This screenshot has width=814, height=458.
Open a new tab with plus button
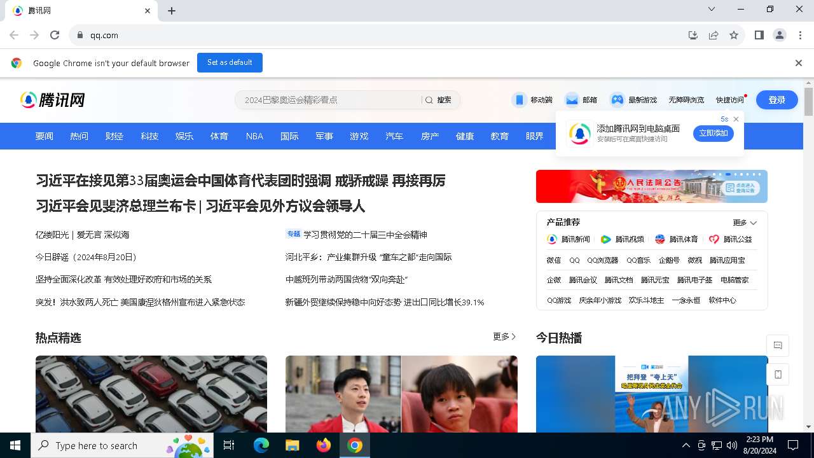[x=172, y=11]
